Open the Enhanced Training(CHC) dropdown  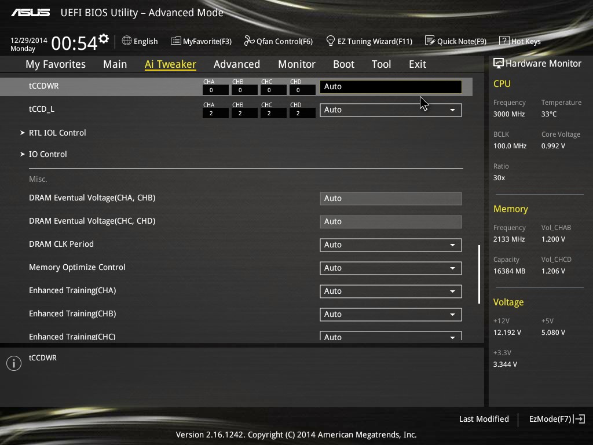391,336
